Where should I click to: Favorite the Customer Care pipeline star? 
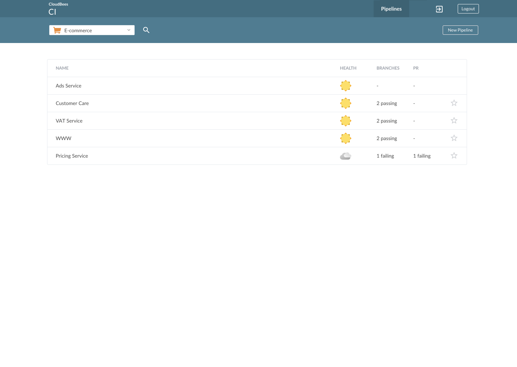[454, 103]
